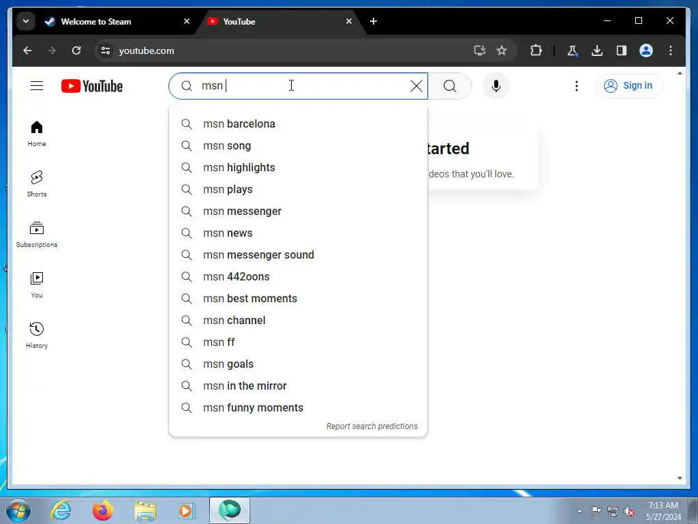This screenshot has width=698, height=524.
Task: Choose the bare "msn messenger" suggestion
Action: 299,212
